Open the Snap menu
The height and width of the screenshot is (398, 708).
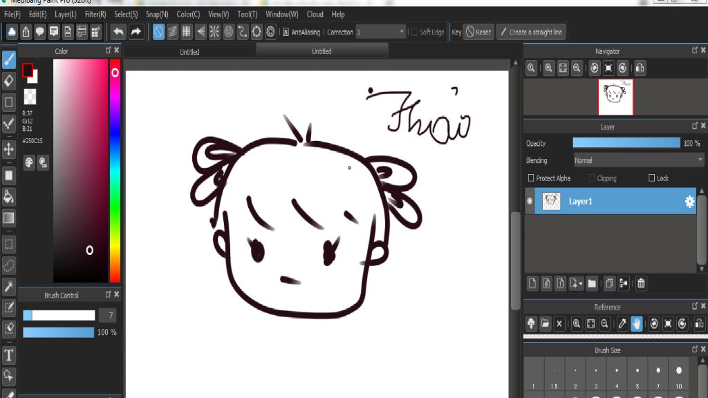click(x=157, y=15)
